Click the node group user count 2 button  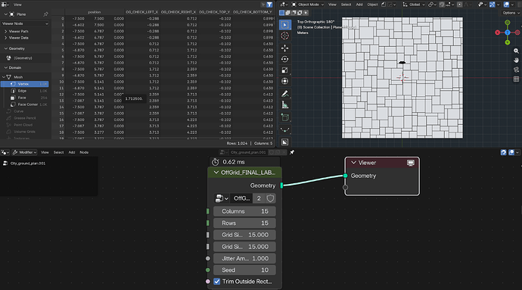click(259, 198)
